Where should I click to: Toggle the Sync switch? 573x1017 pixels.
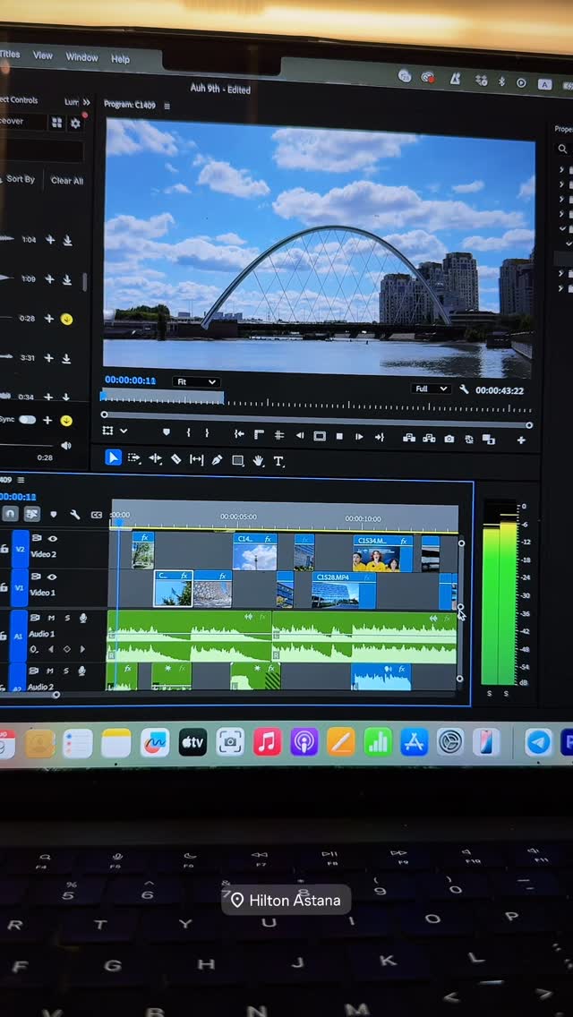27,420
